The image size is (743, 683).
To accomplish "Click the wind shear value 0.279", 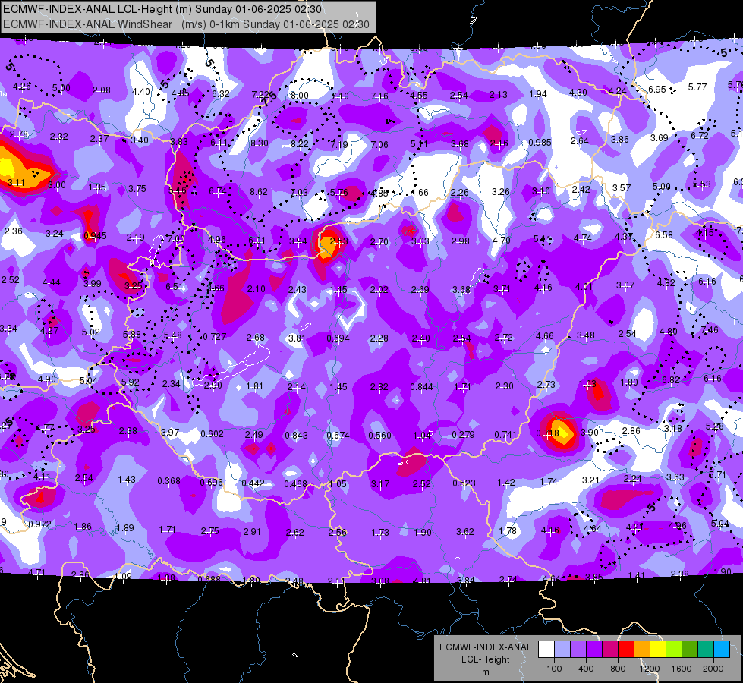I will tap(464, 435).
